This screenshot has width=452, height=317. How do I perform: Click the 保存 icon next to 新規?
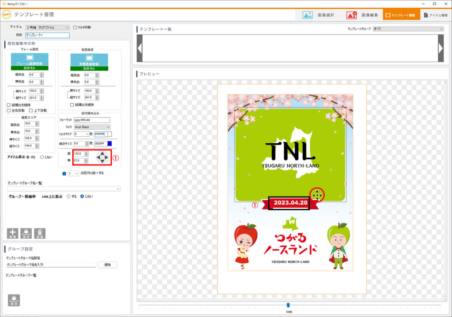point(26,233)
